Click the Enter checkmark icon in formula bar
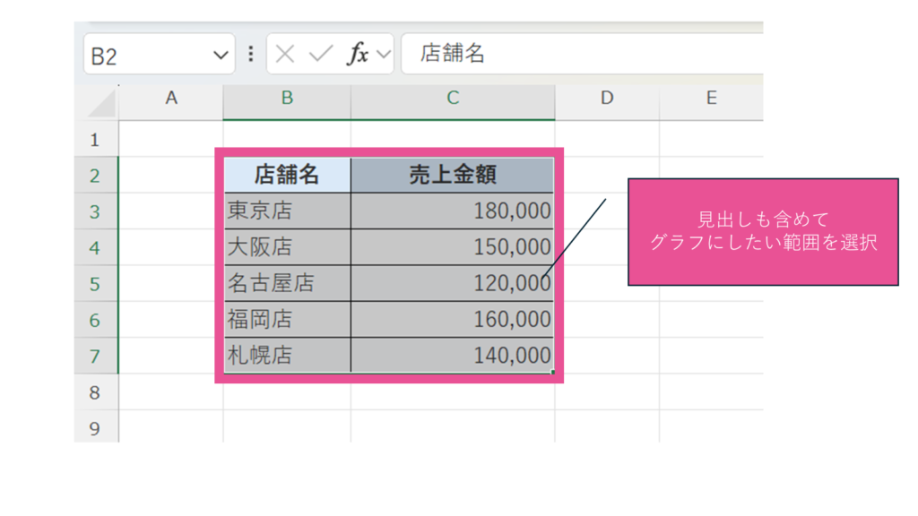 coord(320,54)
